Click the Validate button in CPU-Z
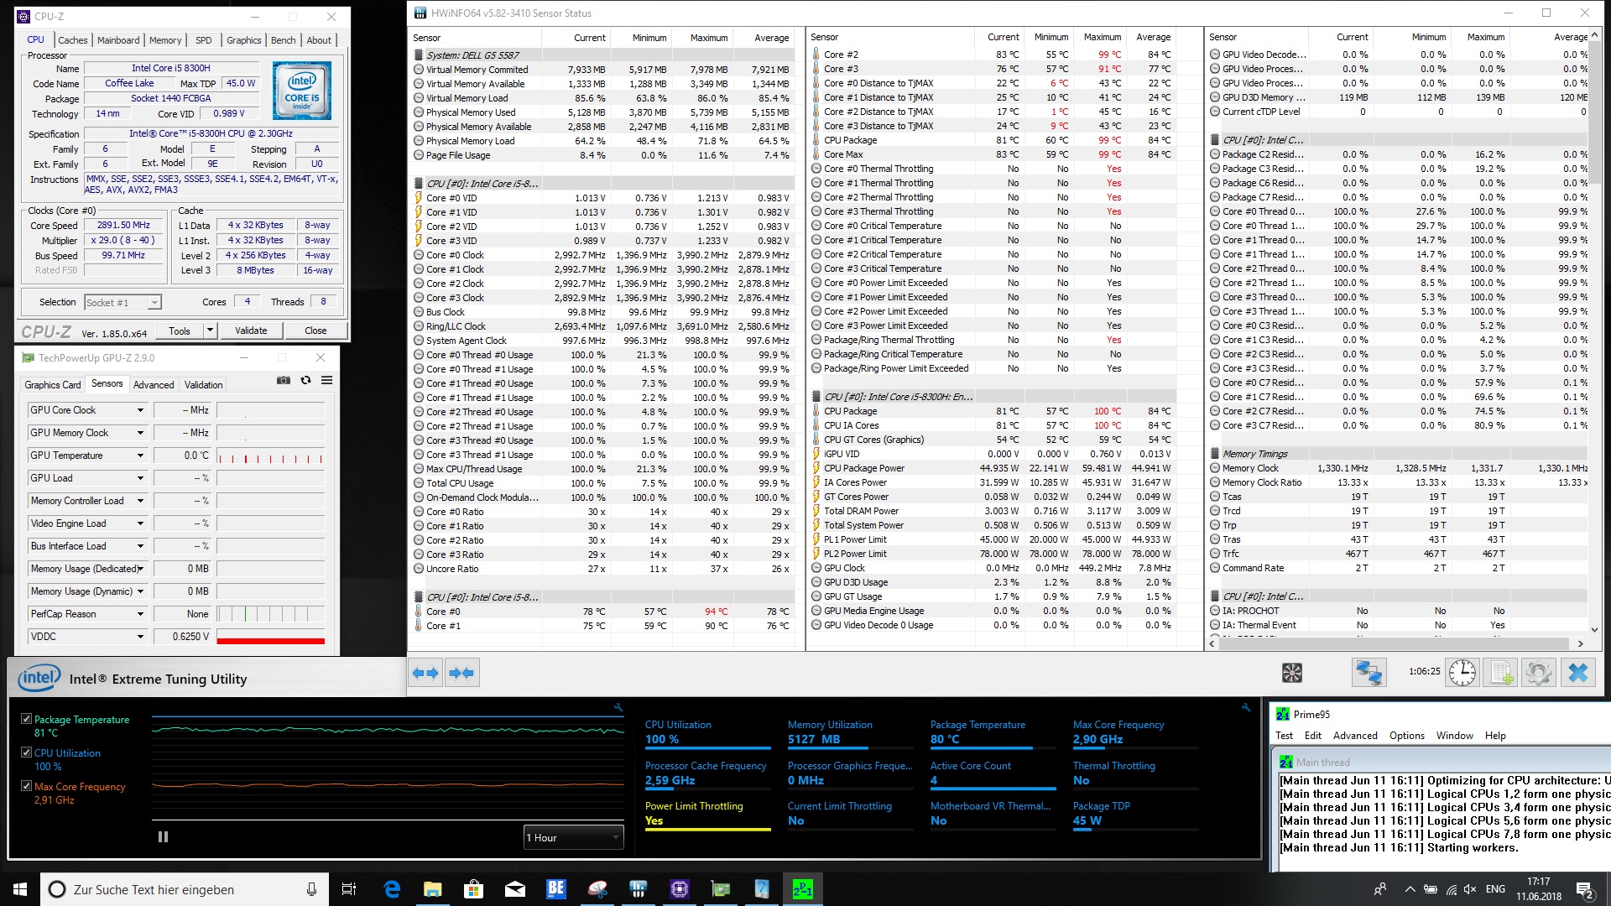Viewport: 1611px width, 906px height. (251, 331)
